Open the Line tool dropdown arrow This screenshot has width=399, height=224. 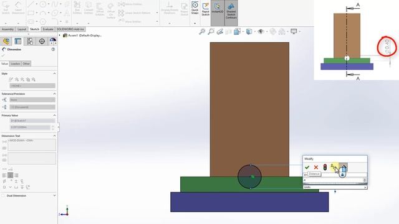coord(36,4)
